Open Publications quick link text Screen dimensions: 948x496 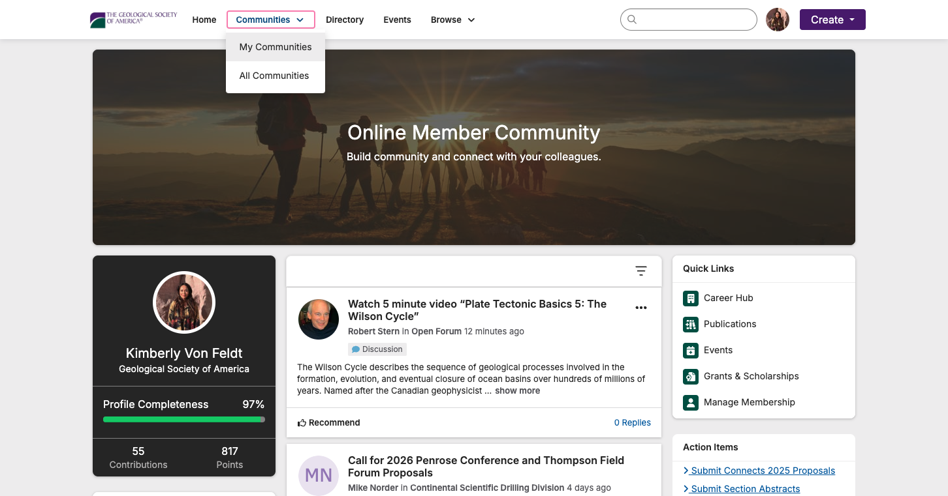730,324
